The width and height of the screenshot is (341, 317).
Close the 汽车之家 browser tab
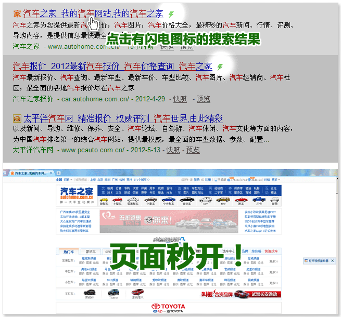51,173
